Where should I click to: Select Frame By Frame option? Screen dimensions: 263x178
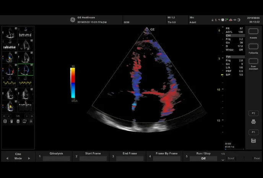click(x=167, y=156)
